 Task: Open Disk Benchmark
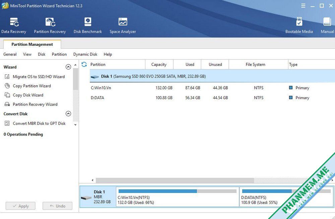(87, 26)
